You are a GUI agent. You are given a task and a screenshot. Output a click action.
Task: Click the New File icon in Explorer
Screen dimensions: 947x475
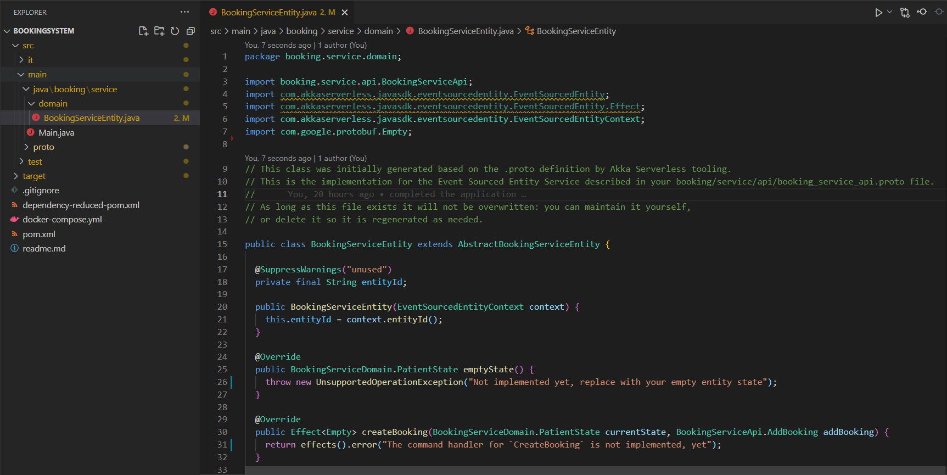[x=143, y=31]
